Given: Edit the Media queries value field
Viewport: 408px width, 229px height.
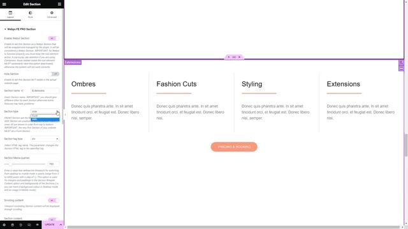Looking at the screenshot, I should pos(54,164).
